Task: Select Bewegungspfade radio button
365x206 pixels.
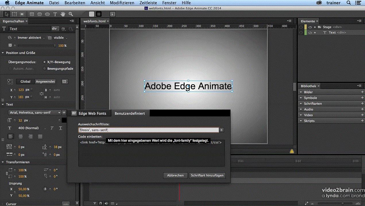Action: (44, 69)
